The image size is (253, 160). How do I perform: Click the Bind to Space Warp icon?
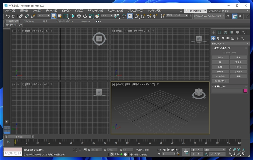click(x=33, y=16)
